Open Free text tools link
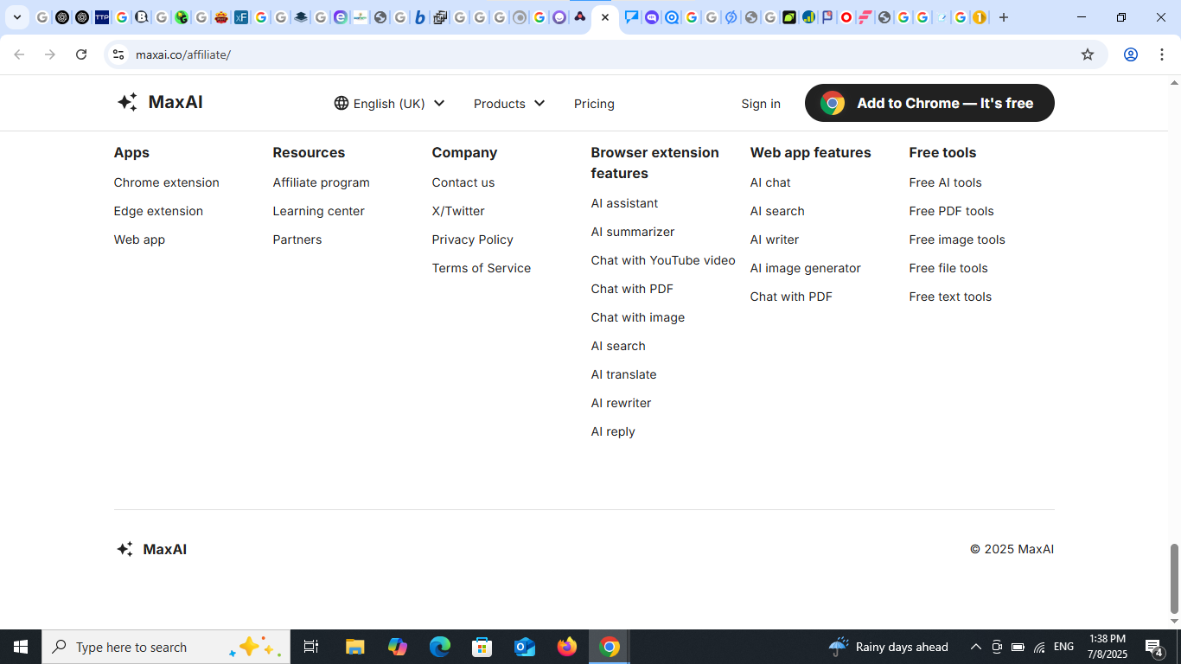Viewport: 1181px width, 664px height. click(950, 297)
